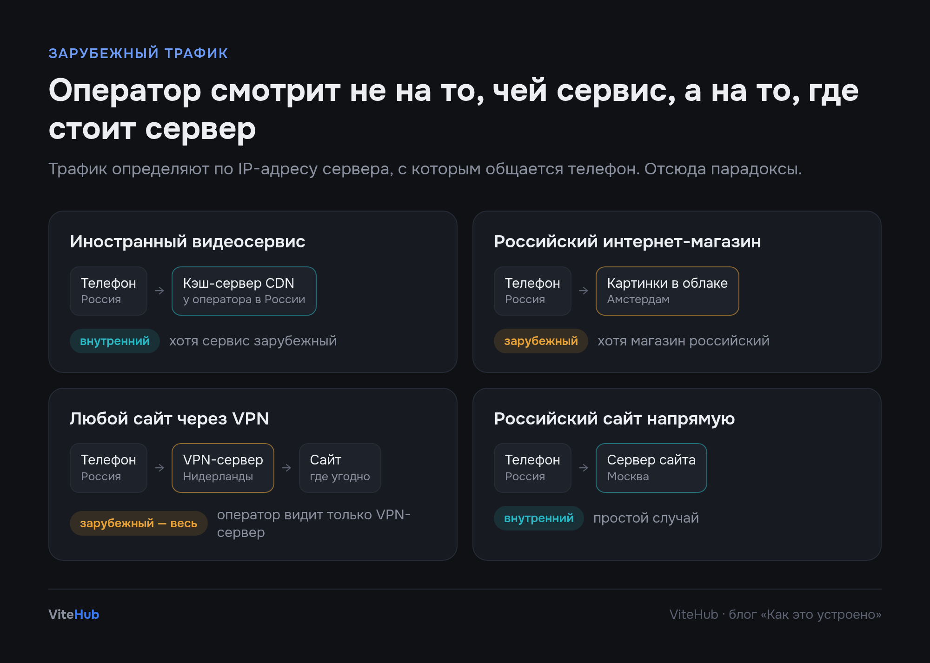Click the ViteHub logo in the footer

pos(73,614)
